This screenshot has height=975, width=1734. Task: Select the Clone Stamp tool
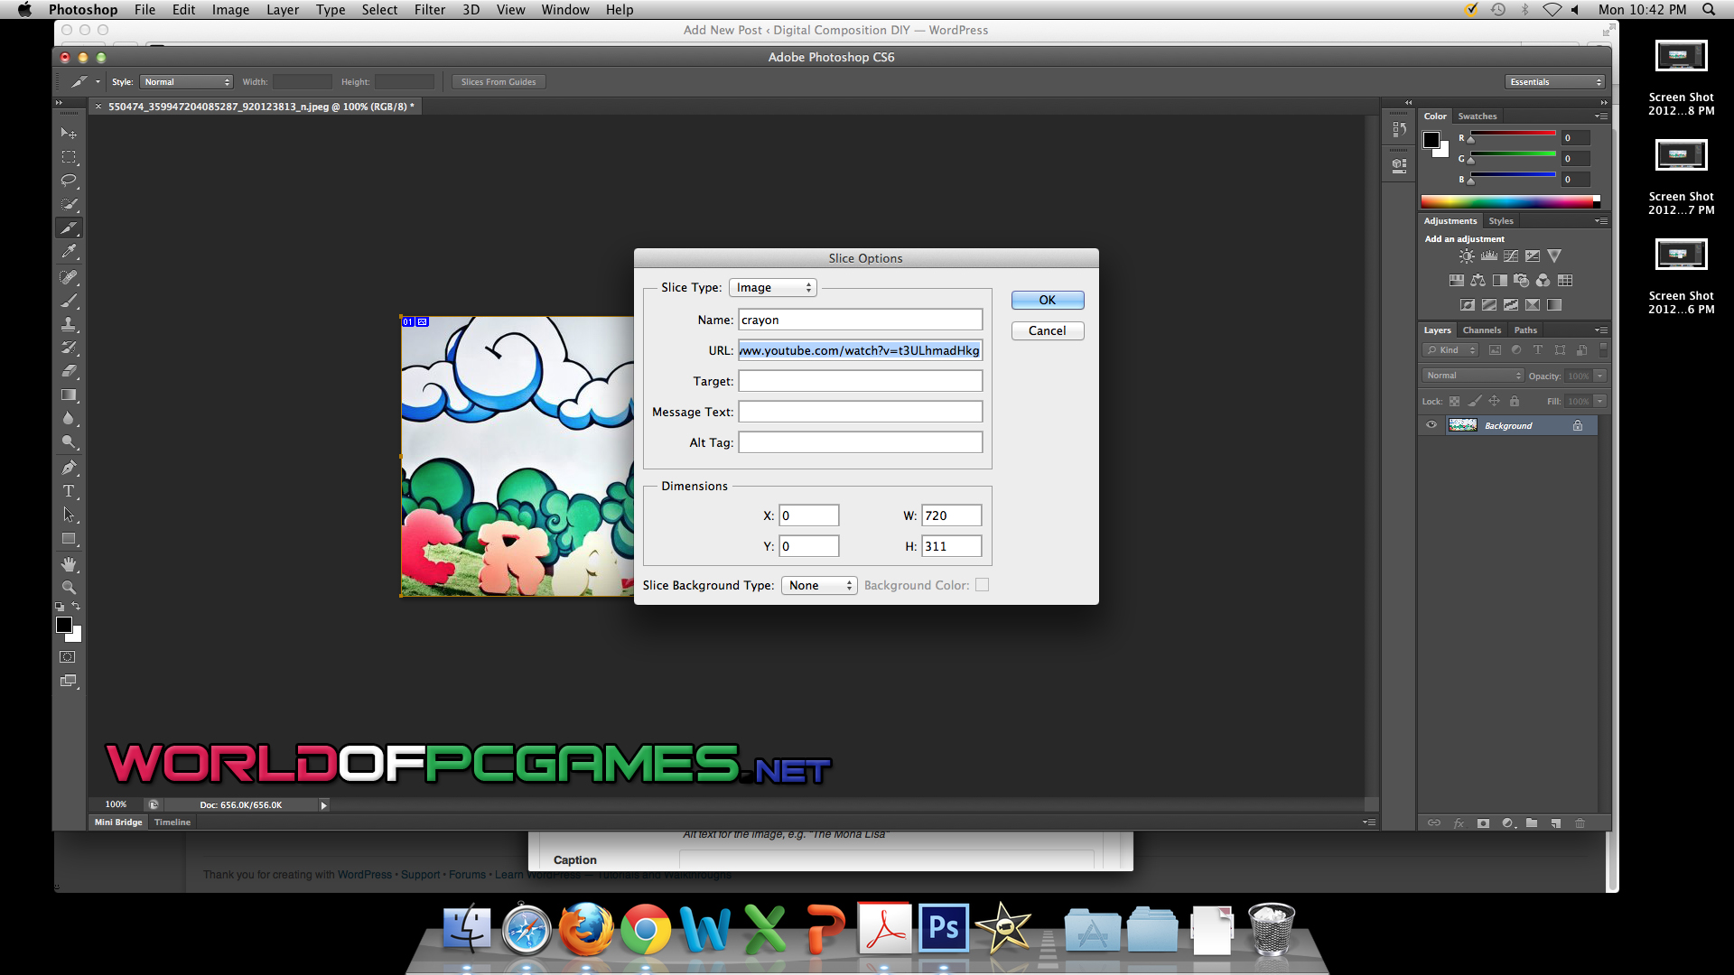69,323
